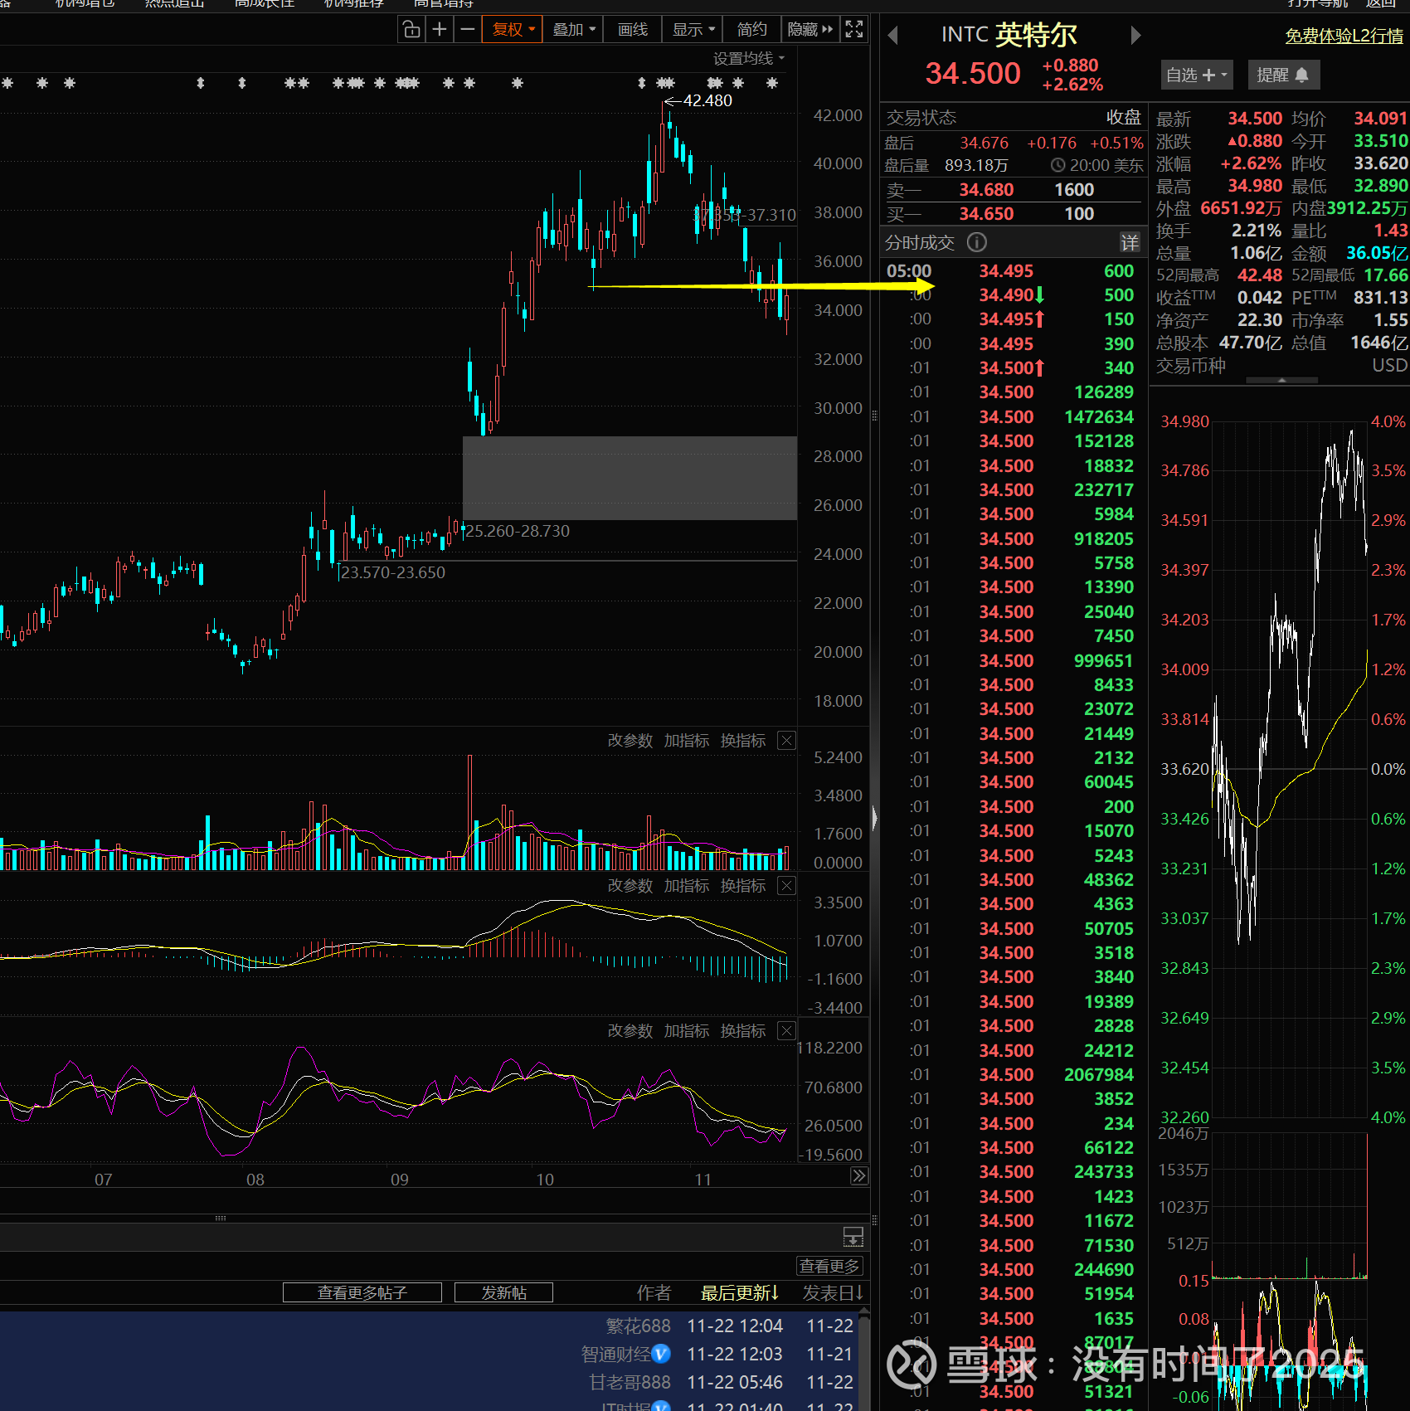Click the 交易币种 USD field
The height and width of the screenshot is (1411, 1410).
tap(1282, 366)
